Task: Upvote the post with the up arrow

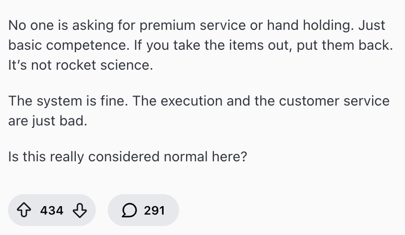Action: pyautogui.click(x=24, y=211)
